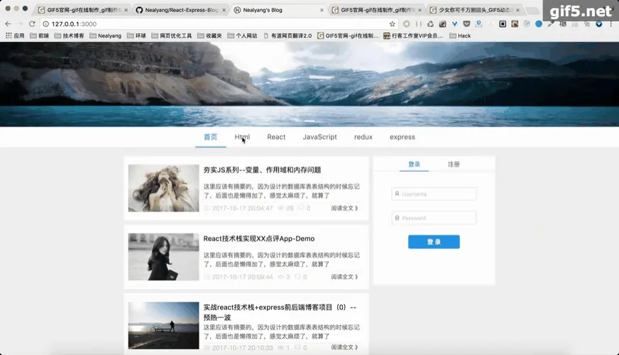Click the eyedropper extension icon
This screenshot has height=355, width=619.
551,24
